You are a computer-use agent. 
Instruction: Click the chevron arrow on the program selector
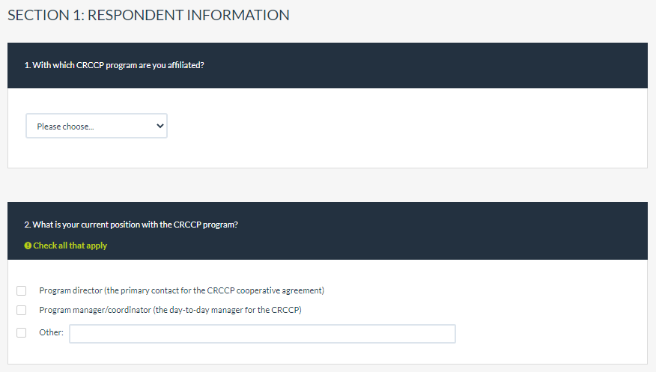159,126
